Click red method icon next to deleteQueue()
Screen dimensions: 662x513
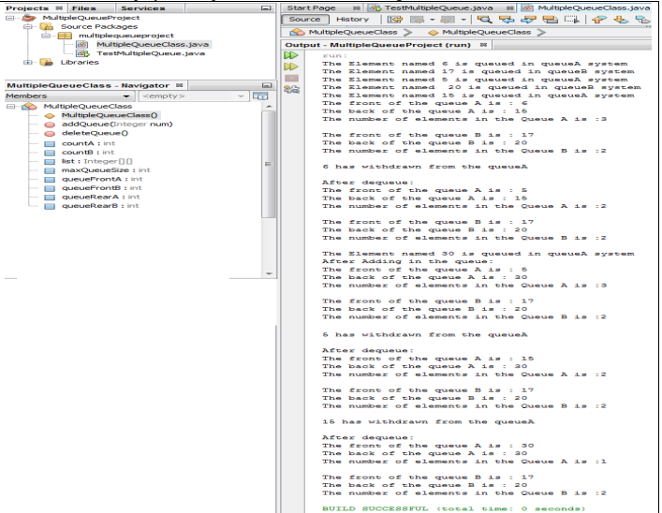coord(50,134)
